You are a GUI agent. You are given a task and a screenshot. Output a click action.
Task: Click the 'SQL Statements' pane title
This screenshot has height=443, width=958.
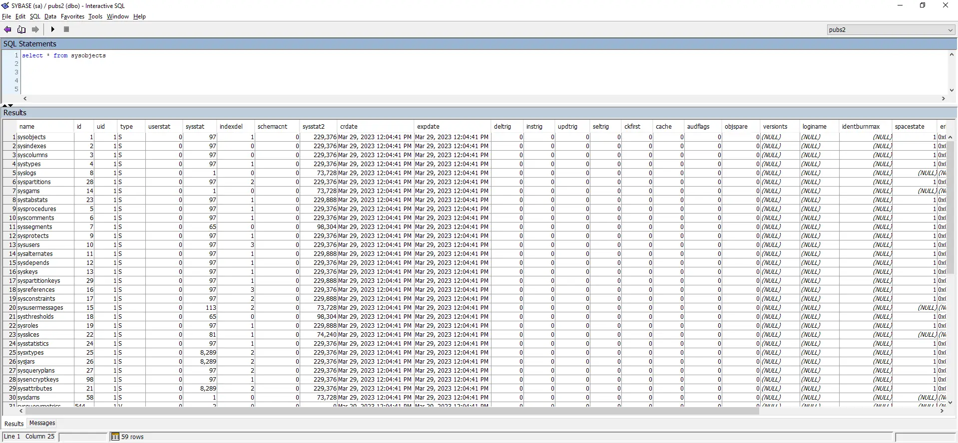30,44
